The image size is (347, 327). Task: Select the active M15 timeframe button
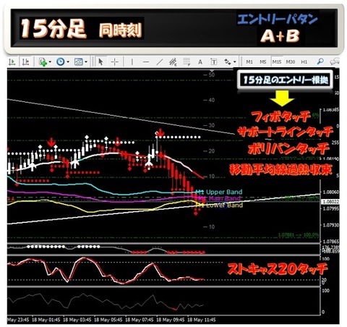[x=277, y=62]
